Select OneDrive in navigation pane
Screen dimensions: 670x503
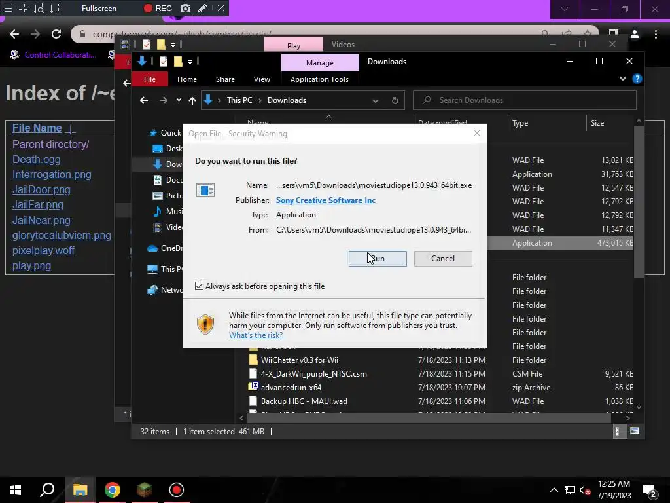coord(164,248)
